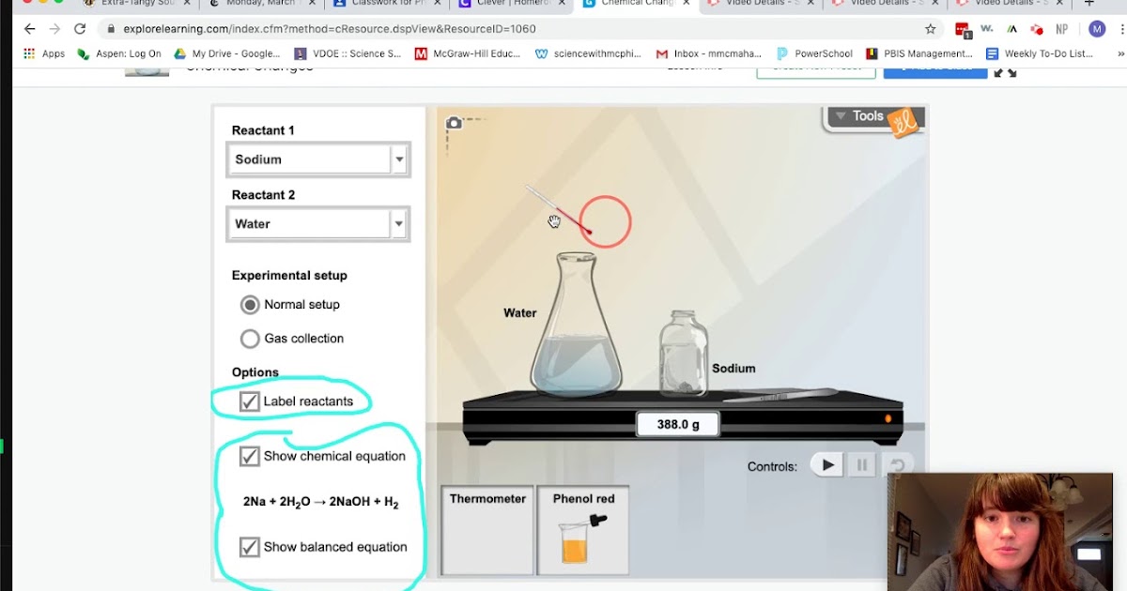Click the W. extension icon
The image size is (1127, 591).
tap(987, 29)
